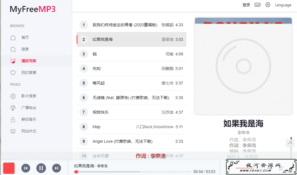Open the Language menu
Image resolution: width=297 pixels, height=175 pixels.
pos(283,5)
